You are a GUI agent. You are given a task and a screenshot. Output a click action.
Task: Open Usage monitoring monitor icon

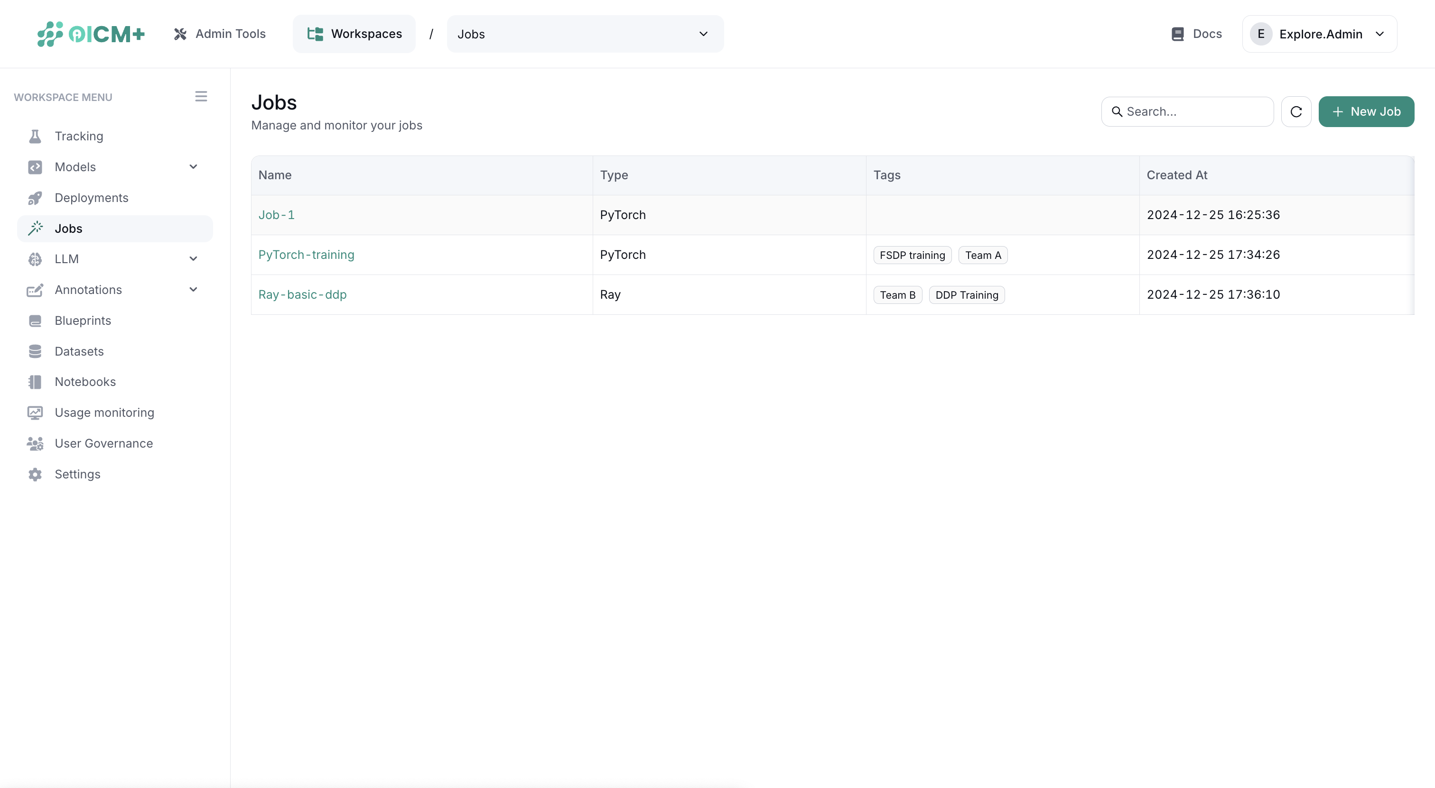point(35,412)
